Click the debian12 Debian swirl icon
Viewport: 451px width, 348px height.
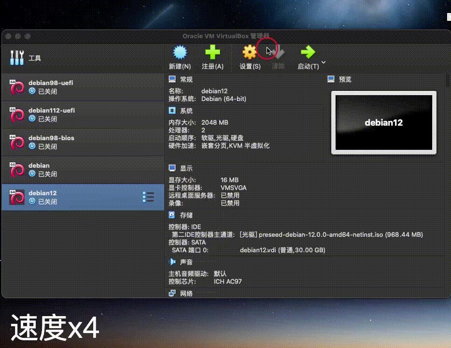(x=17, y=198)
